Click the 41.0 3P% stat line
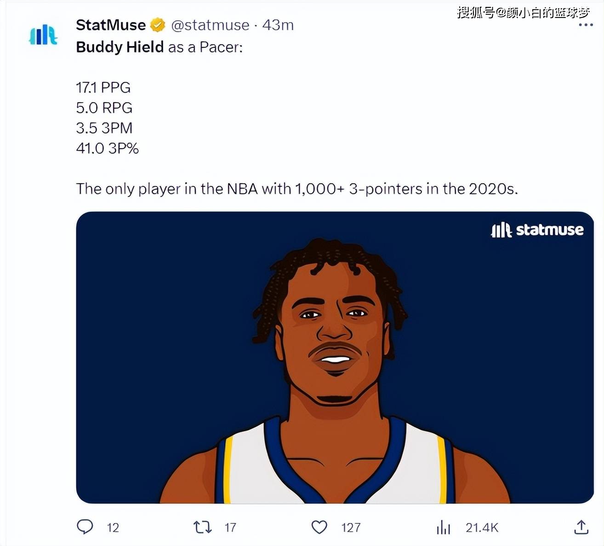This screenshot has height=546, width=604. tap(107, 148)
